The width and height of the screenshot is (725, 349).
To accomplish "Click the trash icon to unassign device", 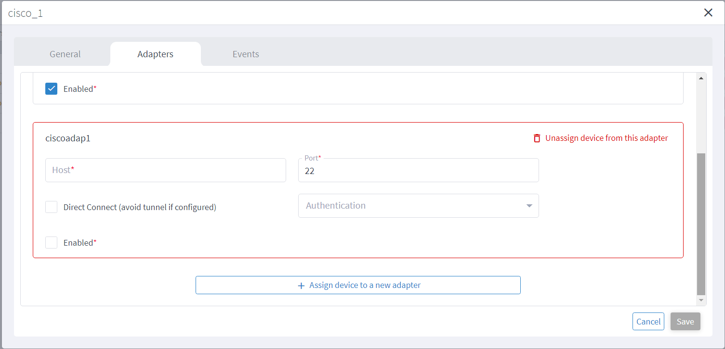I will [x=537, y=138].
